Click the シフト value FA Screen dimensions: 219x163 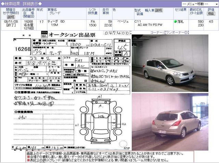93,21
